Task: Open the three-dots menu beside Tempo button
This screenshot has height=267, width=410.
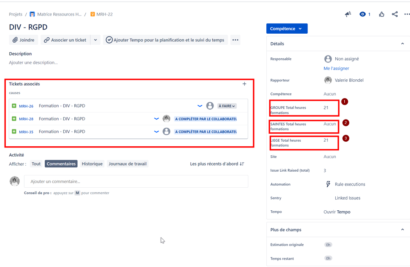Action: point(235,40)
